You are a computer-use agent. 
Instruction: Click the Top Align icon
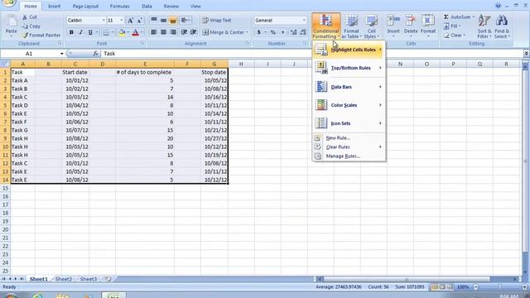pos(154,20)
